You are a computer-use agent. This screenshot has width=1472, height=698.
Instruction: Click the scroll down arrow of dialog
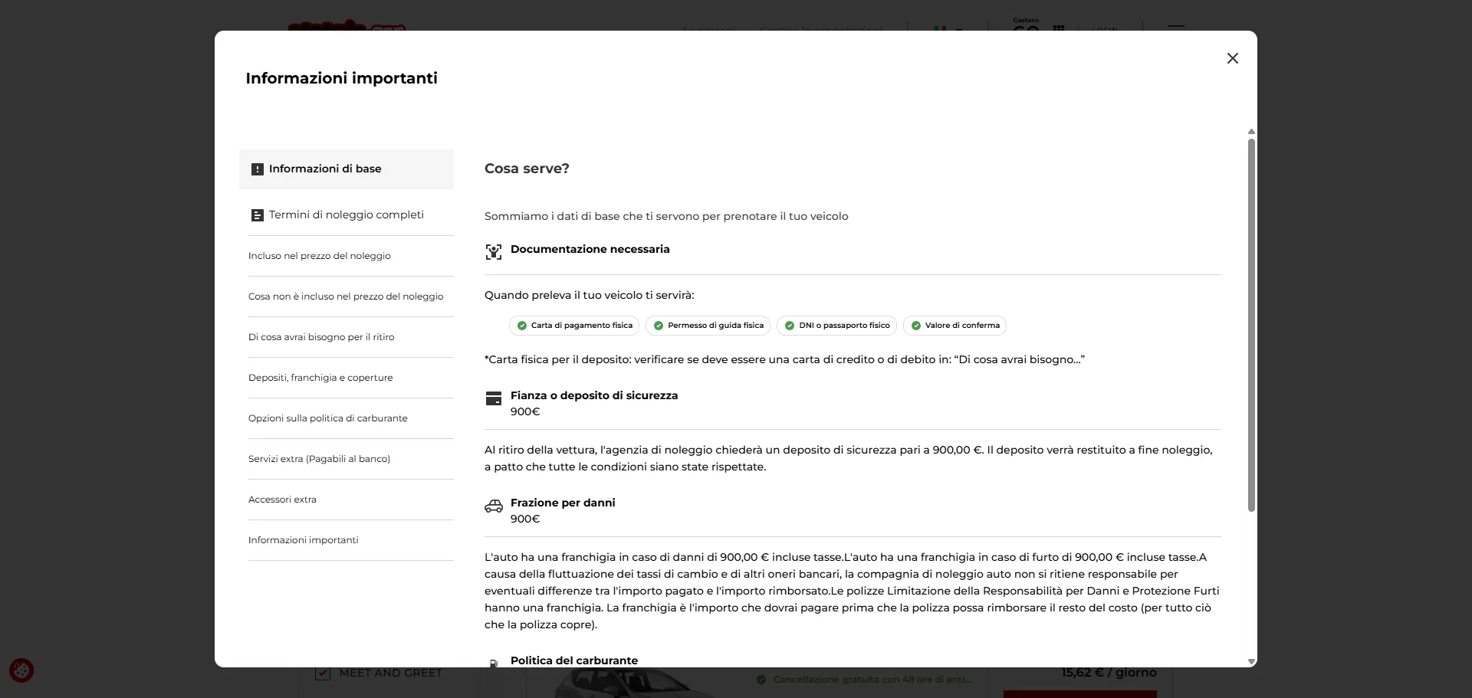[x=1251, y=661]
